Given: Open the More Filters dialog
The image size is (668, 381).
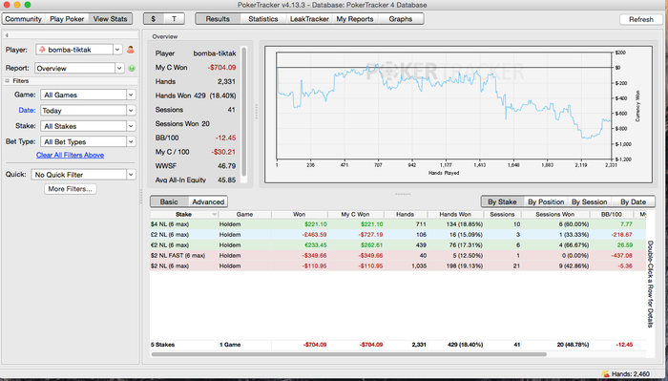Looking at the screenshot, I should coord(71,189).
